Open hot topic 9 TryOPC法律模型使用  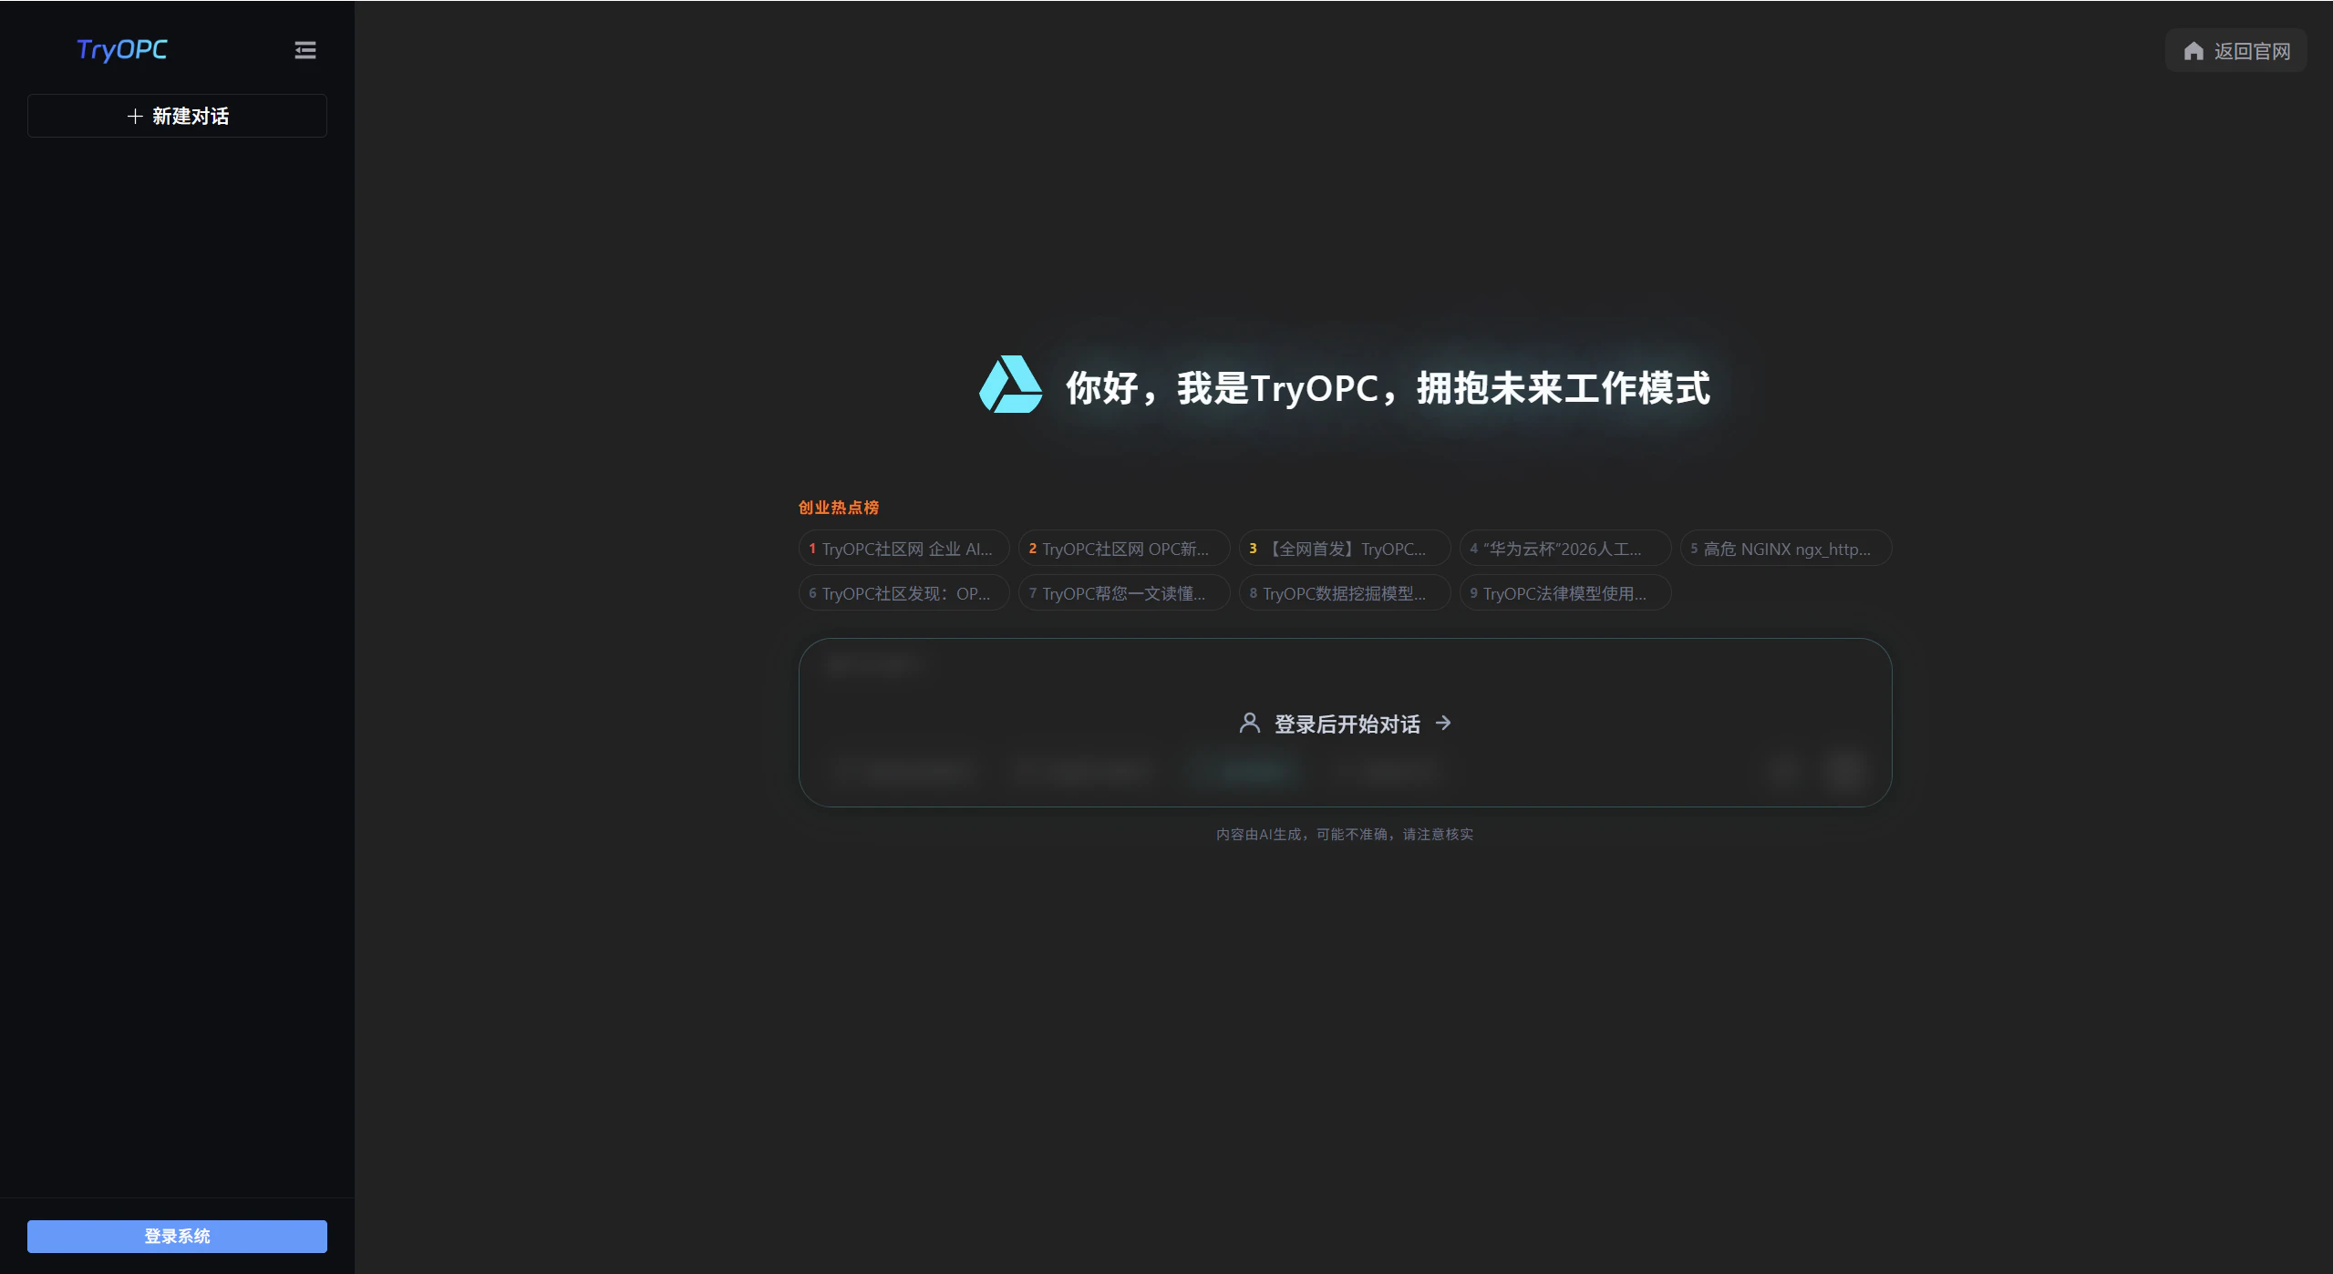[1564, 593]
